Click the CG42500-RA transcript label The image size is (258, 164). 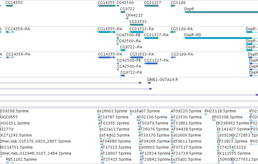click(129, 41)
